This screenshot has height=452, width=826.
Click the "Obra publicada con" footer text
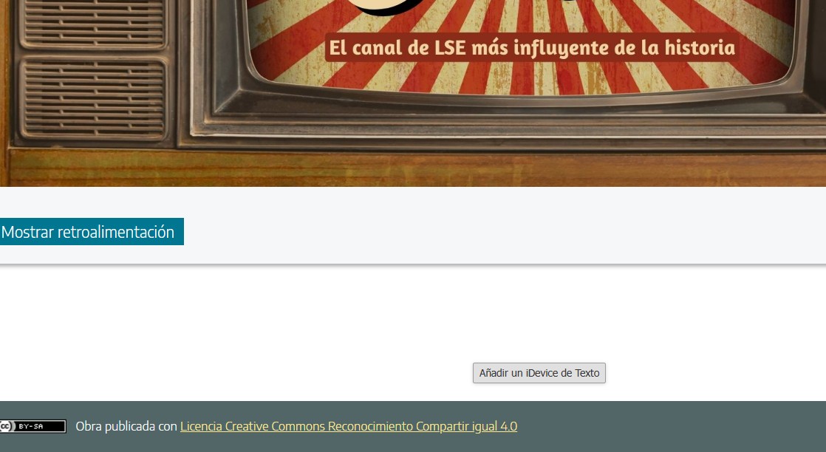pyautogui.click(x=126, y=426)
